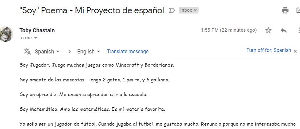
Task: Click "Turn off for: Spanish"
Action: tap(269, 50)
